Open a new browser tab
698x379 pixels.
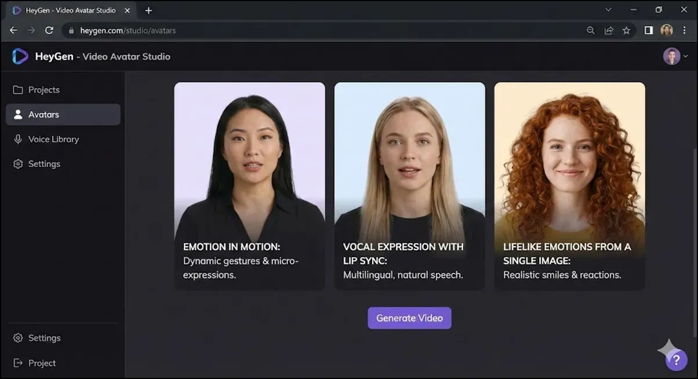(x=148, y=10)
